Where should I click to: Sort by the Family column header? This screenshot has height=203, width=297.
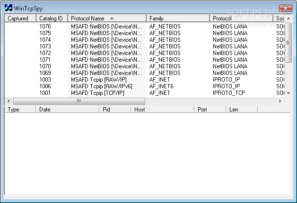[x=178, y=18]
